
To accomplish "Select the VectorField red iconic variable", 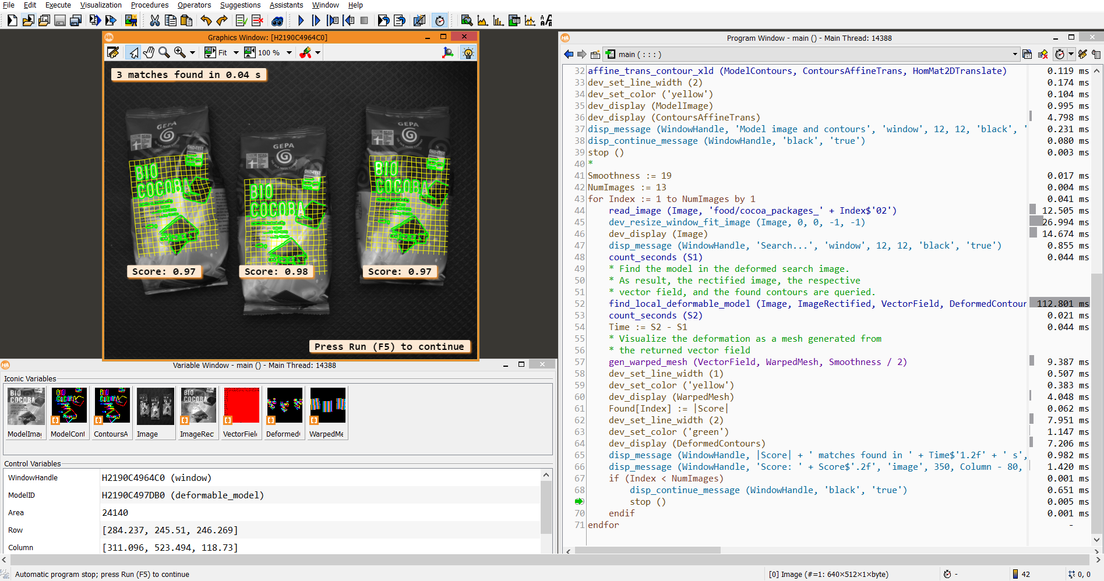I will pos(241,413).
